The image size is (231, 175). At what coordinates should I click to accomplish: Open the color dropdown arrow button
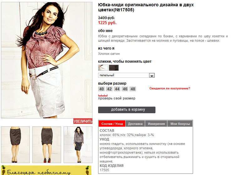(x=152, y=75)
